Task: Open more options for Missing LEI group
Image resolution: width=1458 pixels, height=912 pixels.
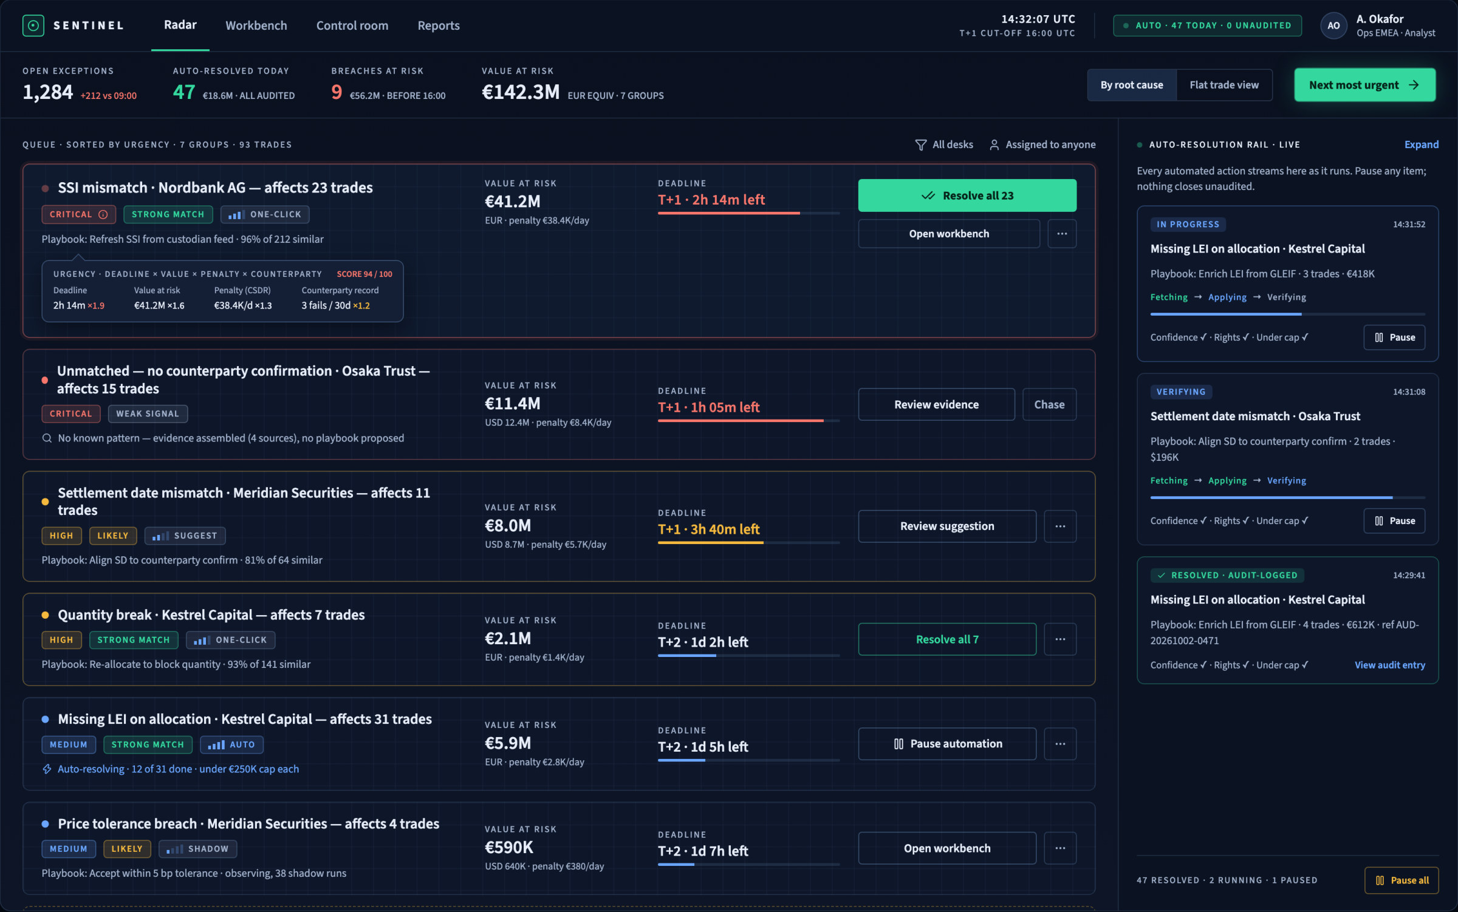Action: pyautogui.click(x=1059, y=744)
